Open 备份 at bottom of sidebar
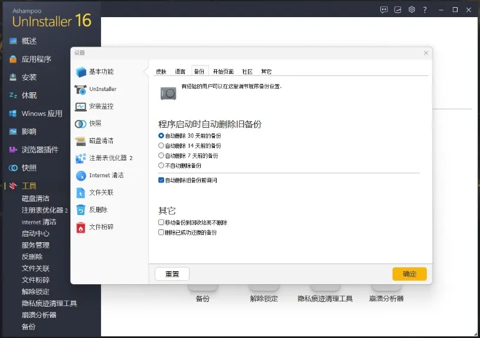Viewport: 480px width, 338px height. [28, 327]
